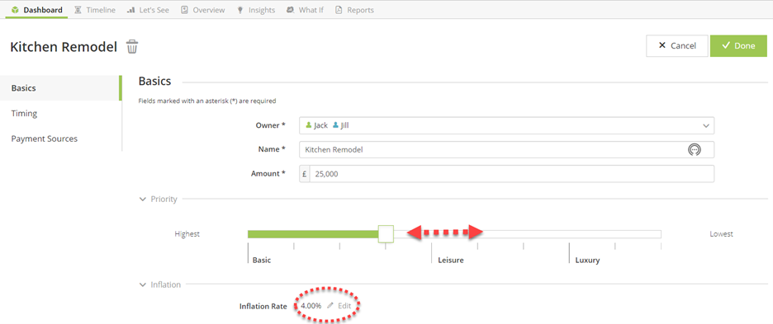Click the green Done button
This screenshot has height=324, width=773.
pos(738,46)
